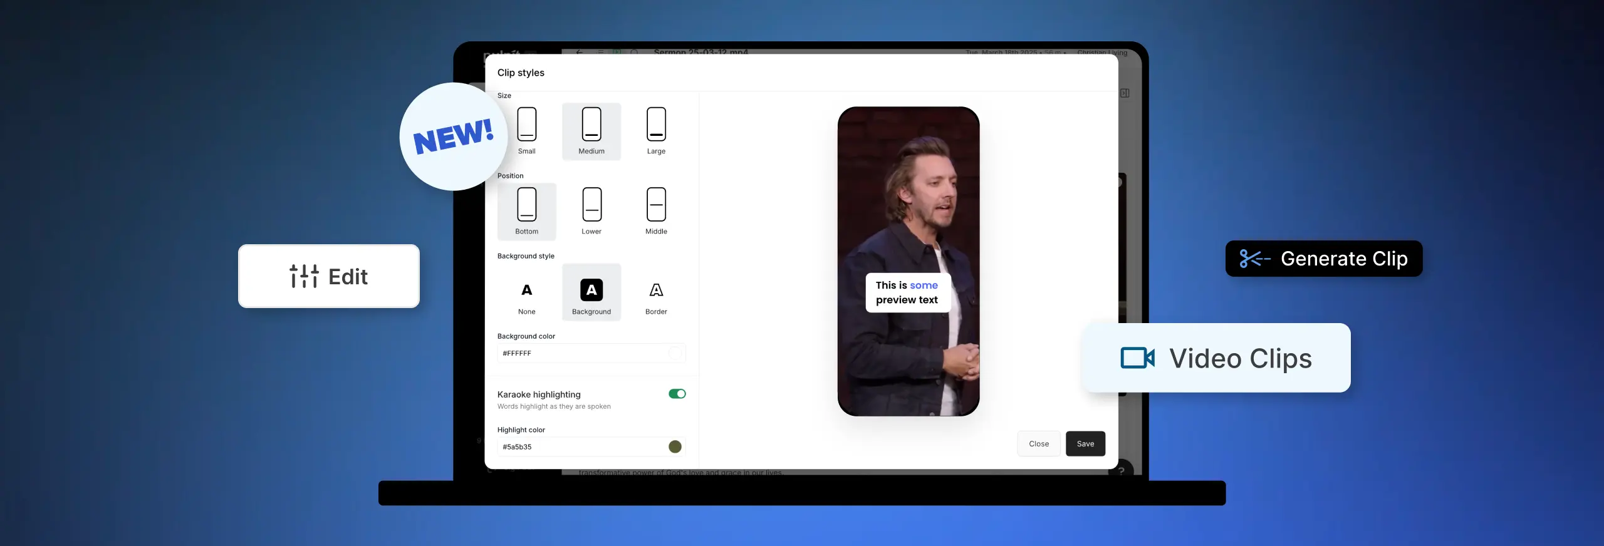Image resolution: width=1604 pixels, height=546 pixels.
Task: Set caption position to Middle
Action: (x=656, y=212)
